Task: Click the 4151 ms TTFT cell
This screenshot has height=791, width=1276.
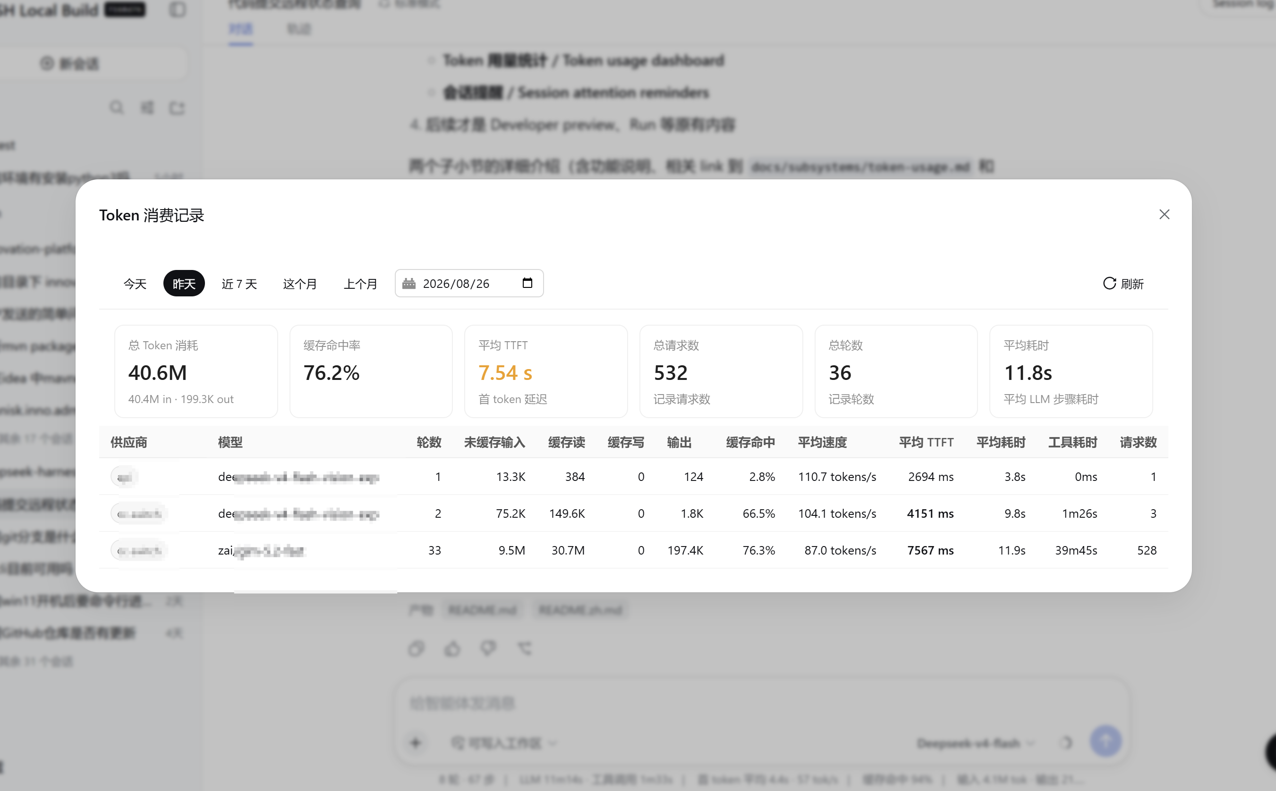Action: [x=930, y=514]
